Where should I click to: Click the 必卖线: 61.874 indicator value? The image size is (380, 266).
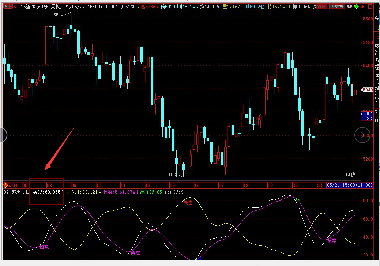coord(120,192)
